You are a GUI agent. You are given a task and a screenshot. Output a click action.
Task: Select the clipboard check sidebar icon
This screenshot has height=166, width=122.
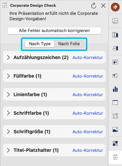click(115, 157)
